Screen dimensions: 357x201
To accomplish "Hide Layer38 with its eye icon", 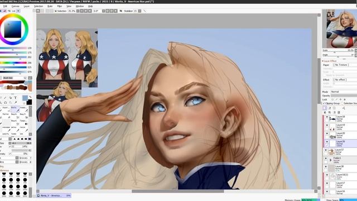I will (x=326, y=167).
